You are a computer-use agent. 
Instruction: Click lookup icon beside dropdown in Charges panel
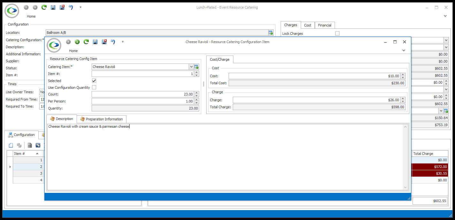coord(446,111)
